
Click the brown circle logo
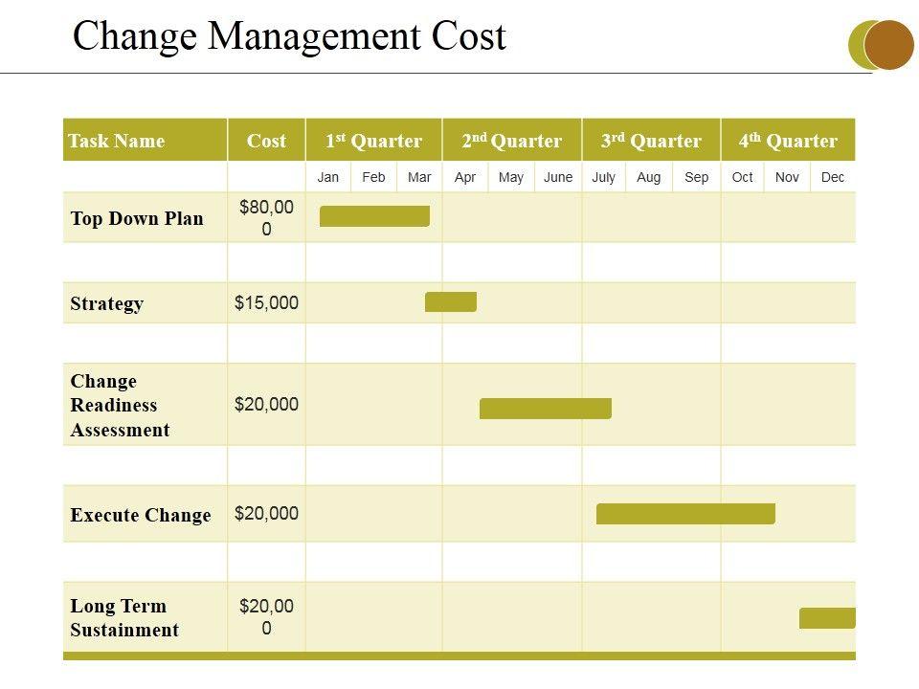coord(890,45)
